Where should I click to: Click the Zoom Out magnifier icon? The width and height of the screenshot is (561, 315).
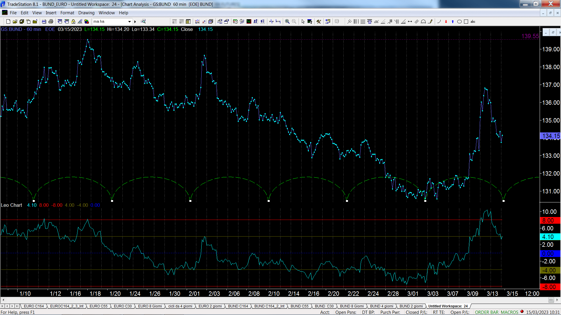[x=294, y=22]
